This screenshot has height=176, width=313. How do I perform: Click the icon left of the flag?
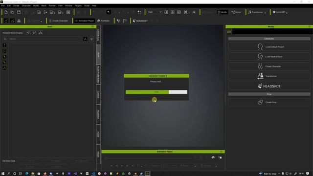click(118, 21)
